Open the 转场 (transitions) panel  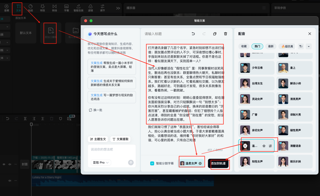[55, 8]
